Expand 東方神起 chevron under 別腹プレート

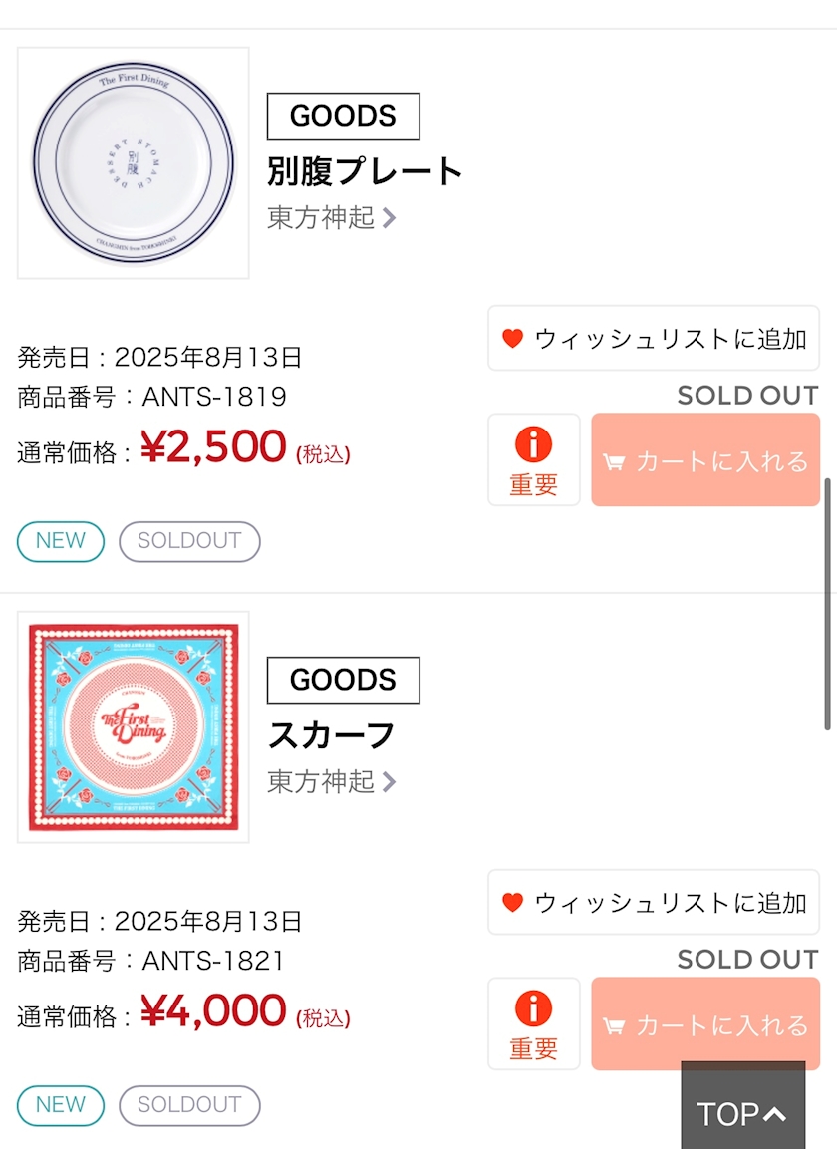(x=390, y=218)
